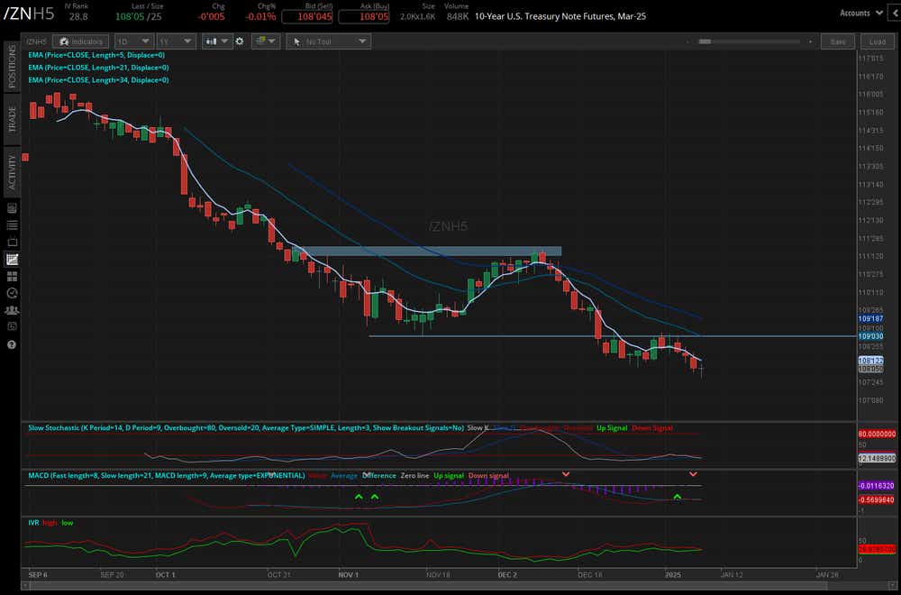
Task: Select the calculator icon in left sidebar
Action: pyautogui.click(x=12, y=206)
